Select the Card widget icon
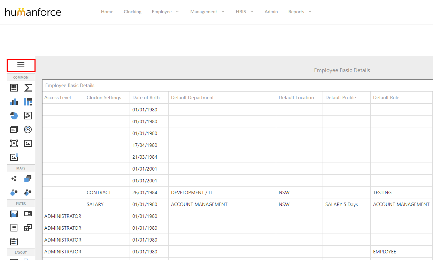 [x=14, y=129]
